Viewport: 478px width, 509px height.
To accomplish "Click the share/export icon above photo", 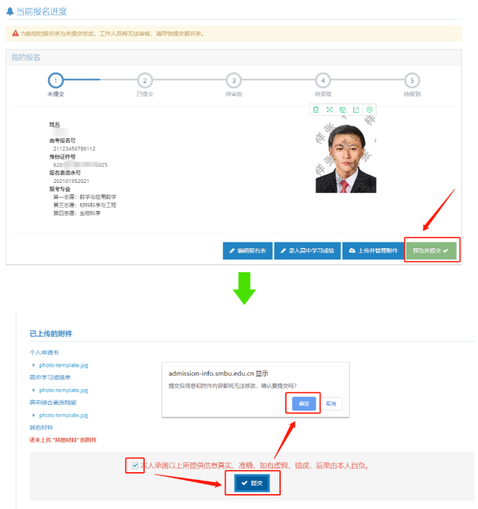I will (356, 110).
